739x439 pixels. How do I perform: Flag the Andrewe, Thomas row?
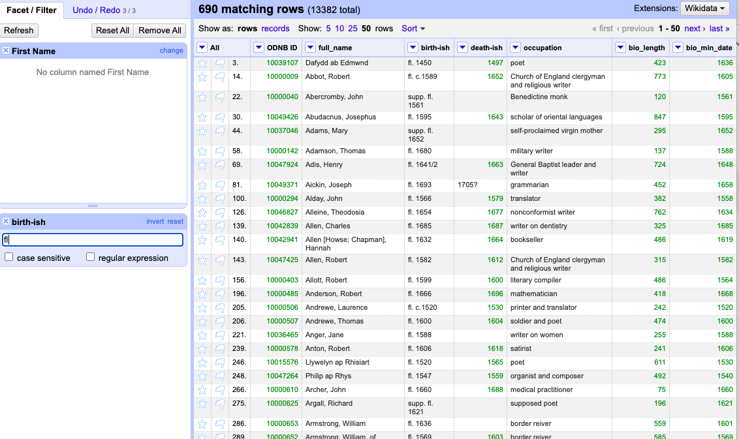(x=220, y=321)
